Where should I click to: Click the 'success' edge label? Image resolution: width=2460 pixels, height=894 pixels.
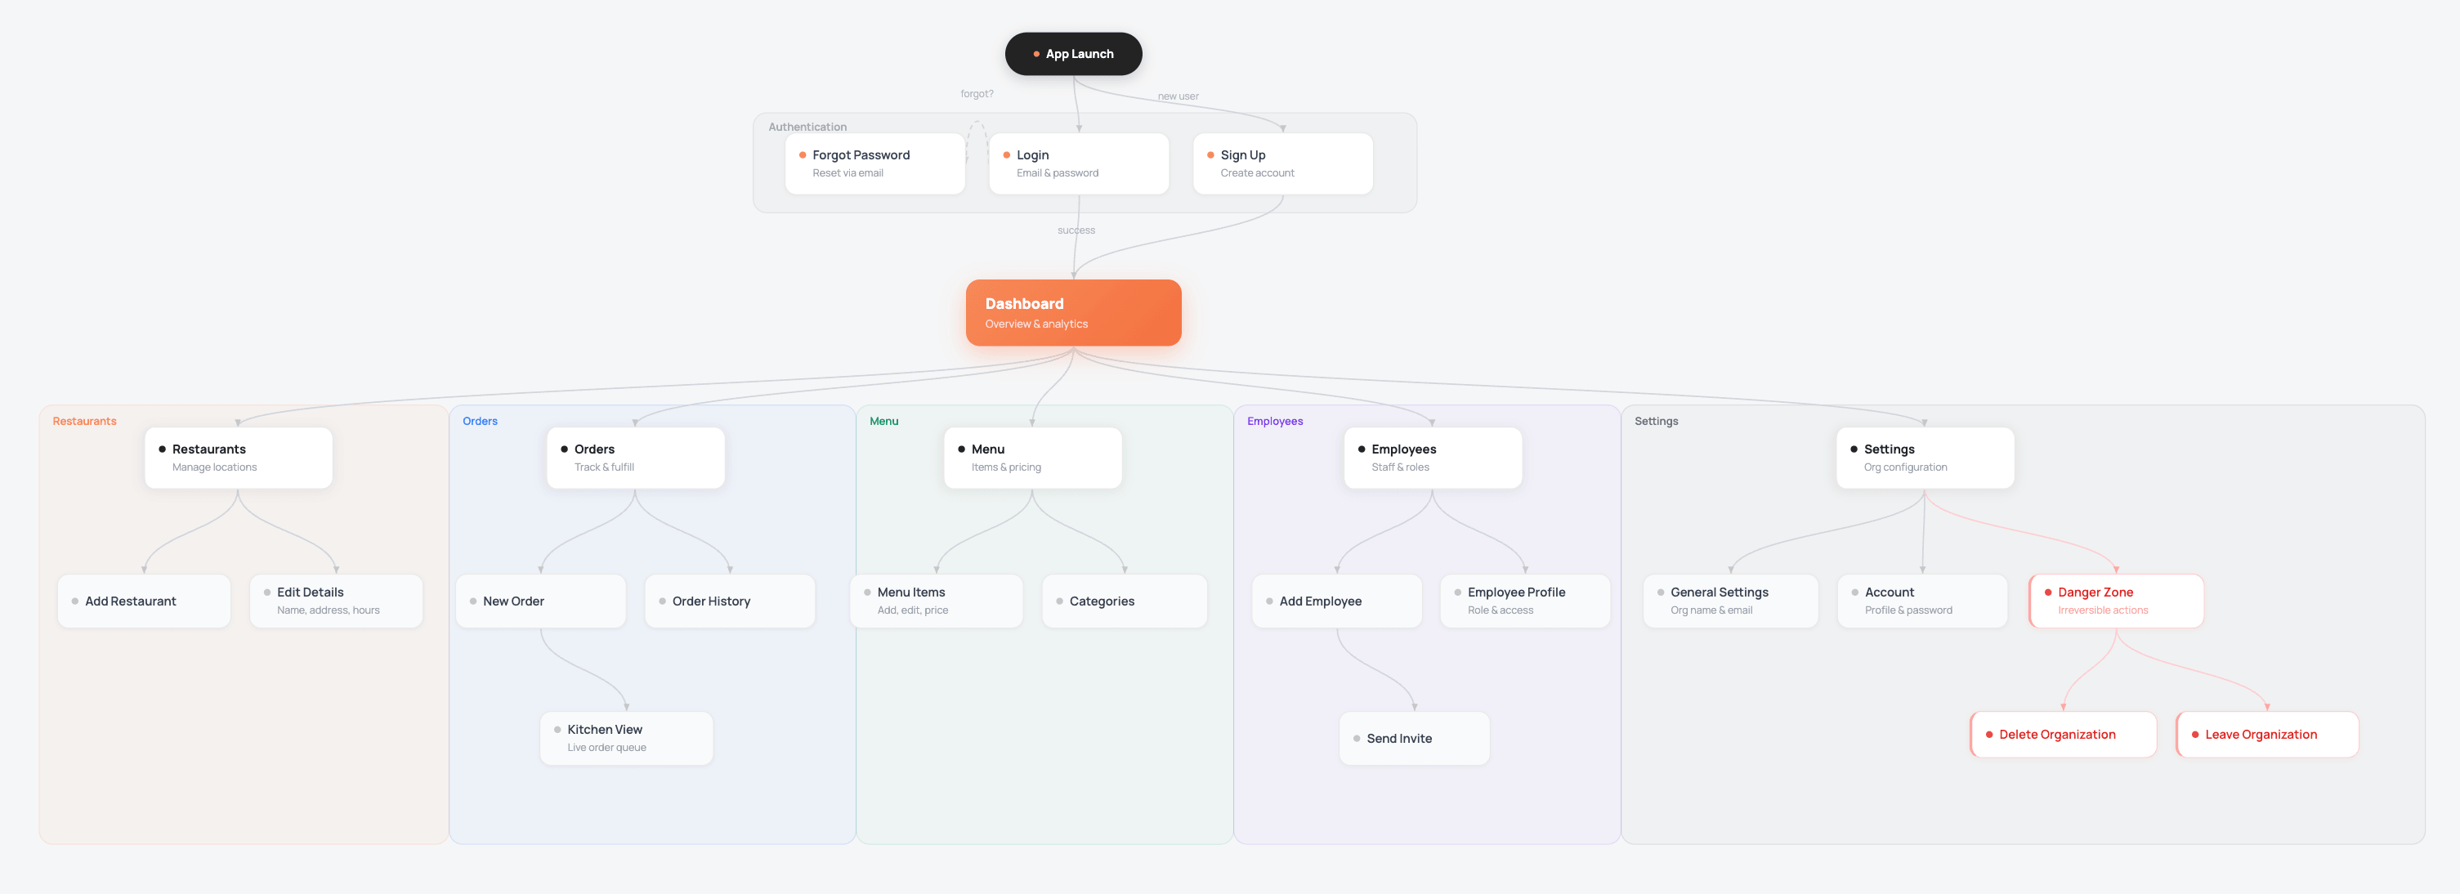coord(1076,230)
